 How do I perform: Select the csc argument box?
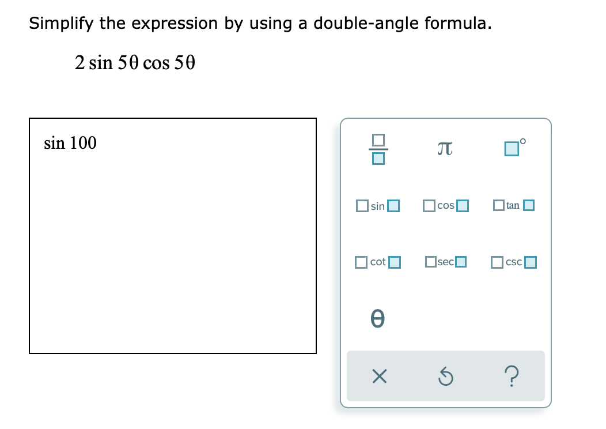tap(530, 262)
